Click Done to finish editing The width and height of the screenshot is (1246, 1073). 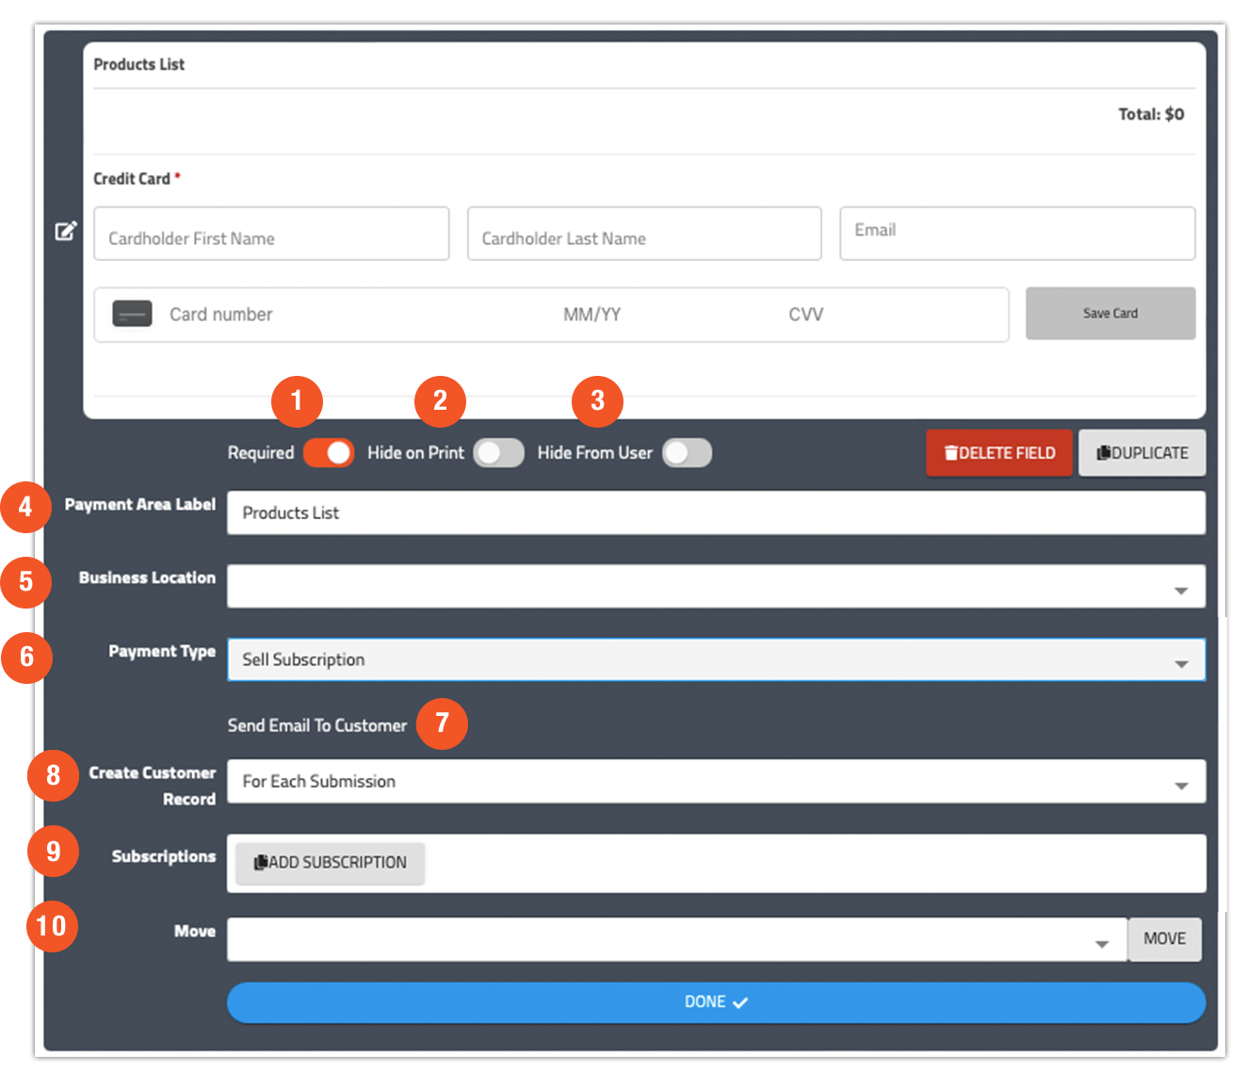(716, 1002)
